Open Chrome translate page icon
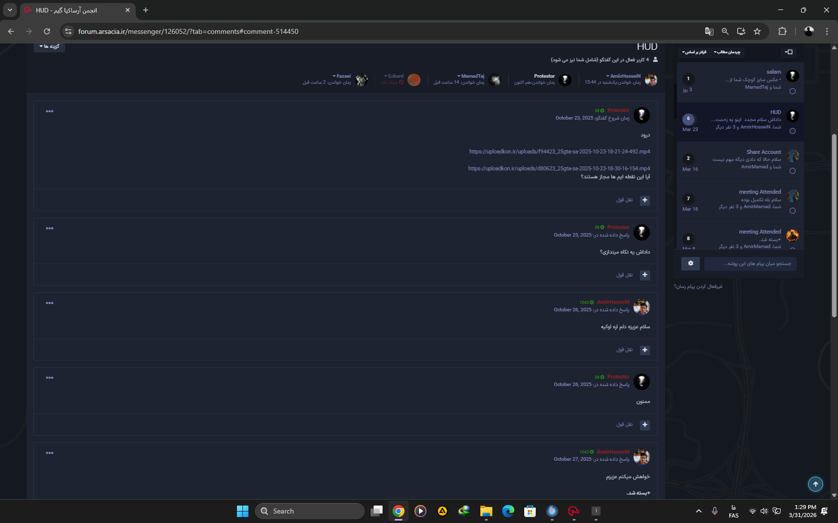 tap(709, 31)
